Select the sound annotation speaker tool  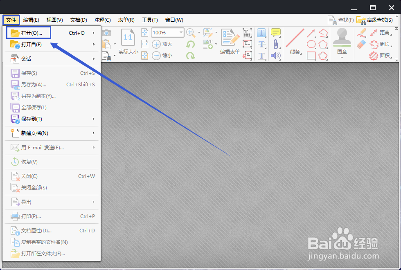point(276,56)
